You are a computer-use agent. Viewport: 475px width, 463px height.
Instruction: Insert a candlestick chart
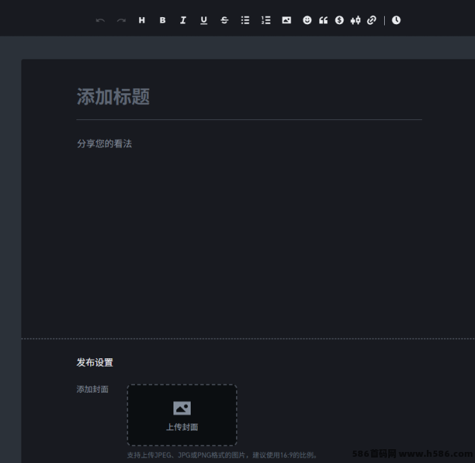(x=356, y=20)
